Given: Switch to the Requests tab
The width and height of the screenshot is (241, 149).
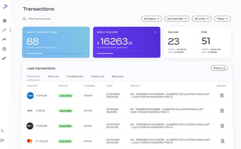Looking at the screenshot, I should [x=118, y=76].
